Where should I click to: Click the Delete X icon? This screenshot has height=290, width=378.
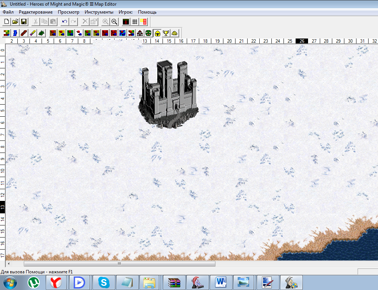85,22
